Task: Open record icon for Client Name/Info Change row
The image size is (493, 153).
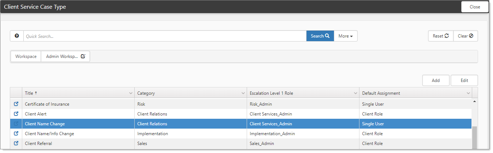Action: click(x=16, y=133)
